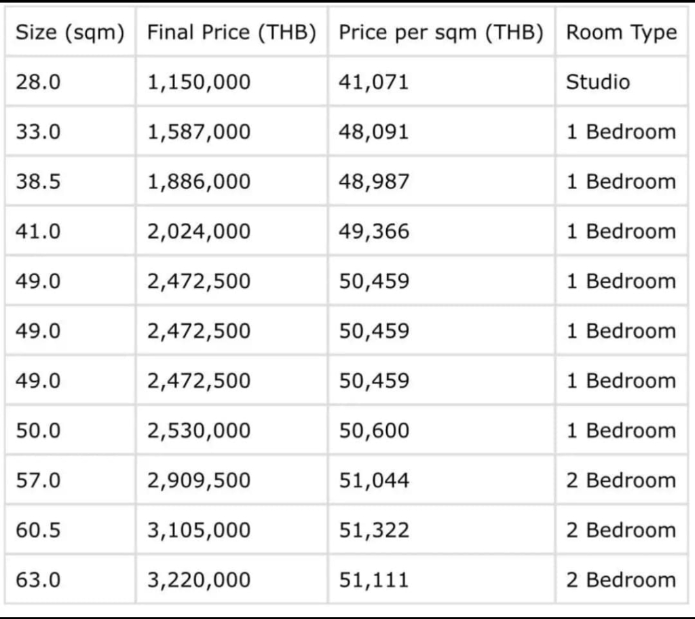
Task: Select the 49,366 price per sqm cell
Action: pyautogui.click(x=374, y=232)
